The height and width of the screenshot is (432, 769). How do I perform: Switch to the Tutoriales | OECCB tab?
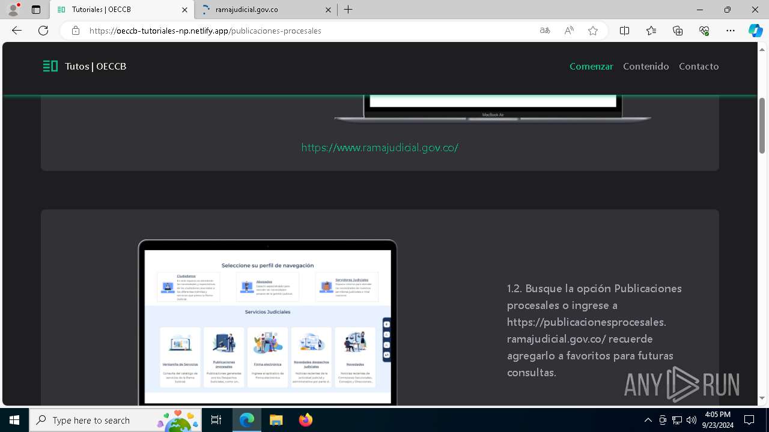[122, 10]
